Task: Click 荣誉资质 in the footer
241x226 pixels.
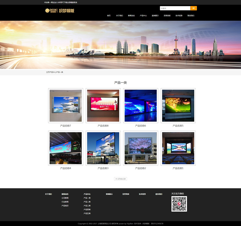Action: (x=126, y=194)
